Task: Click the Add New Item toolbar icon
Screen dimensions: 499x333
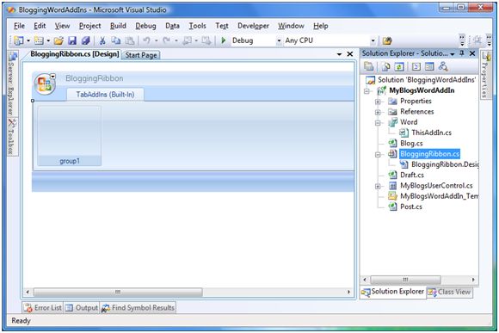Action: [x=39, y=40]
